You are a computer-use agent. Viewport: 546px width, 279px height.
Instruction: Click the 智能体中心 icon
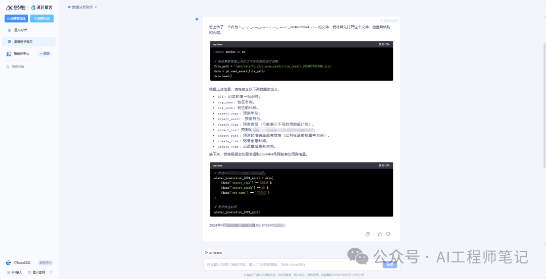tap(9, 54)
